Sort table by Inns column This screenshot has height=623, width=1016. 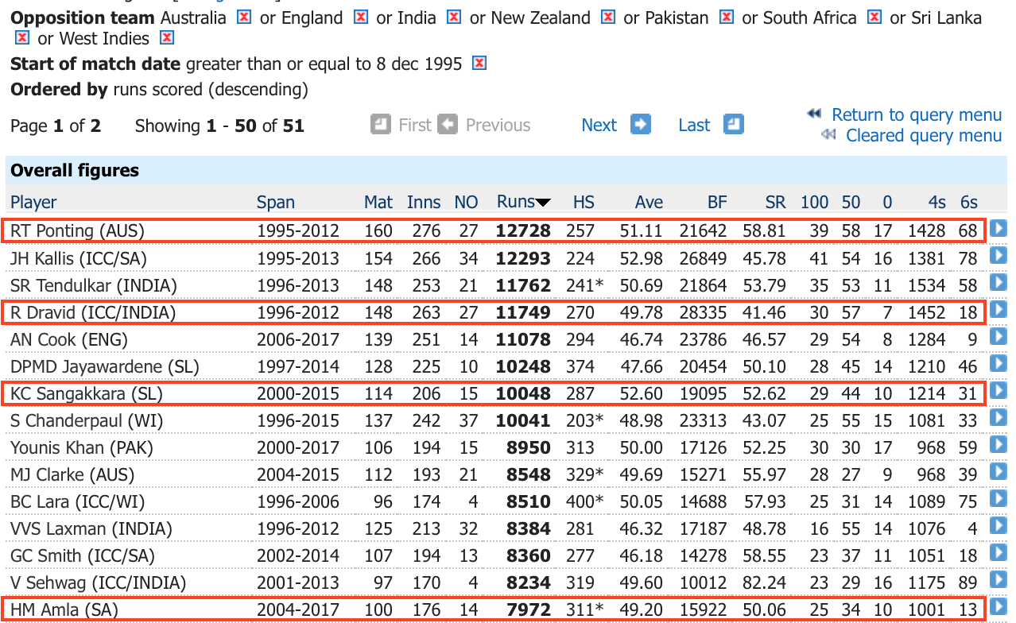424,202
